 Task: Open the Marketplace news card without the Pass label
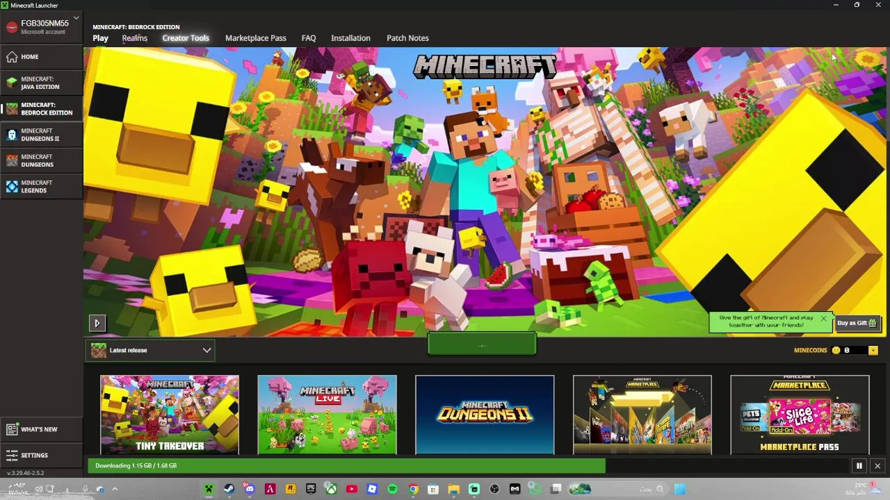[x=642, y=415]
